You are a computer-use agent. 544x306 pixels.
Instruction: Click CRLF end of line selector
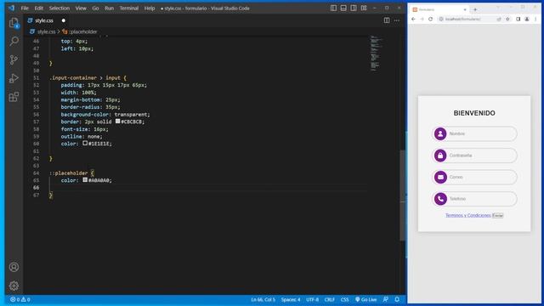[x=330, y=299]
